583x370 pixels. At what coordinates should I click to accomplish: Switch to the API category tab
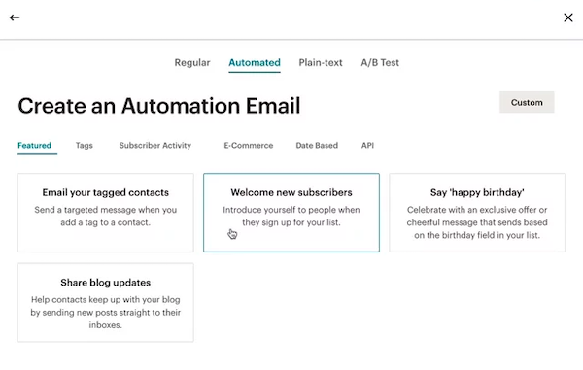click(x=367, y=146)
